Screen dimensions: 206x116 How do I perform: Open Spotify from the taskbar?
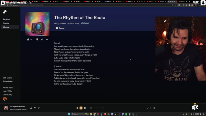126,114
